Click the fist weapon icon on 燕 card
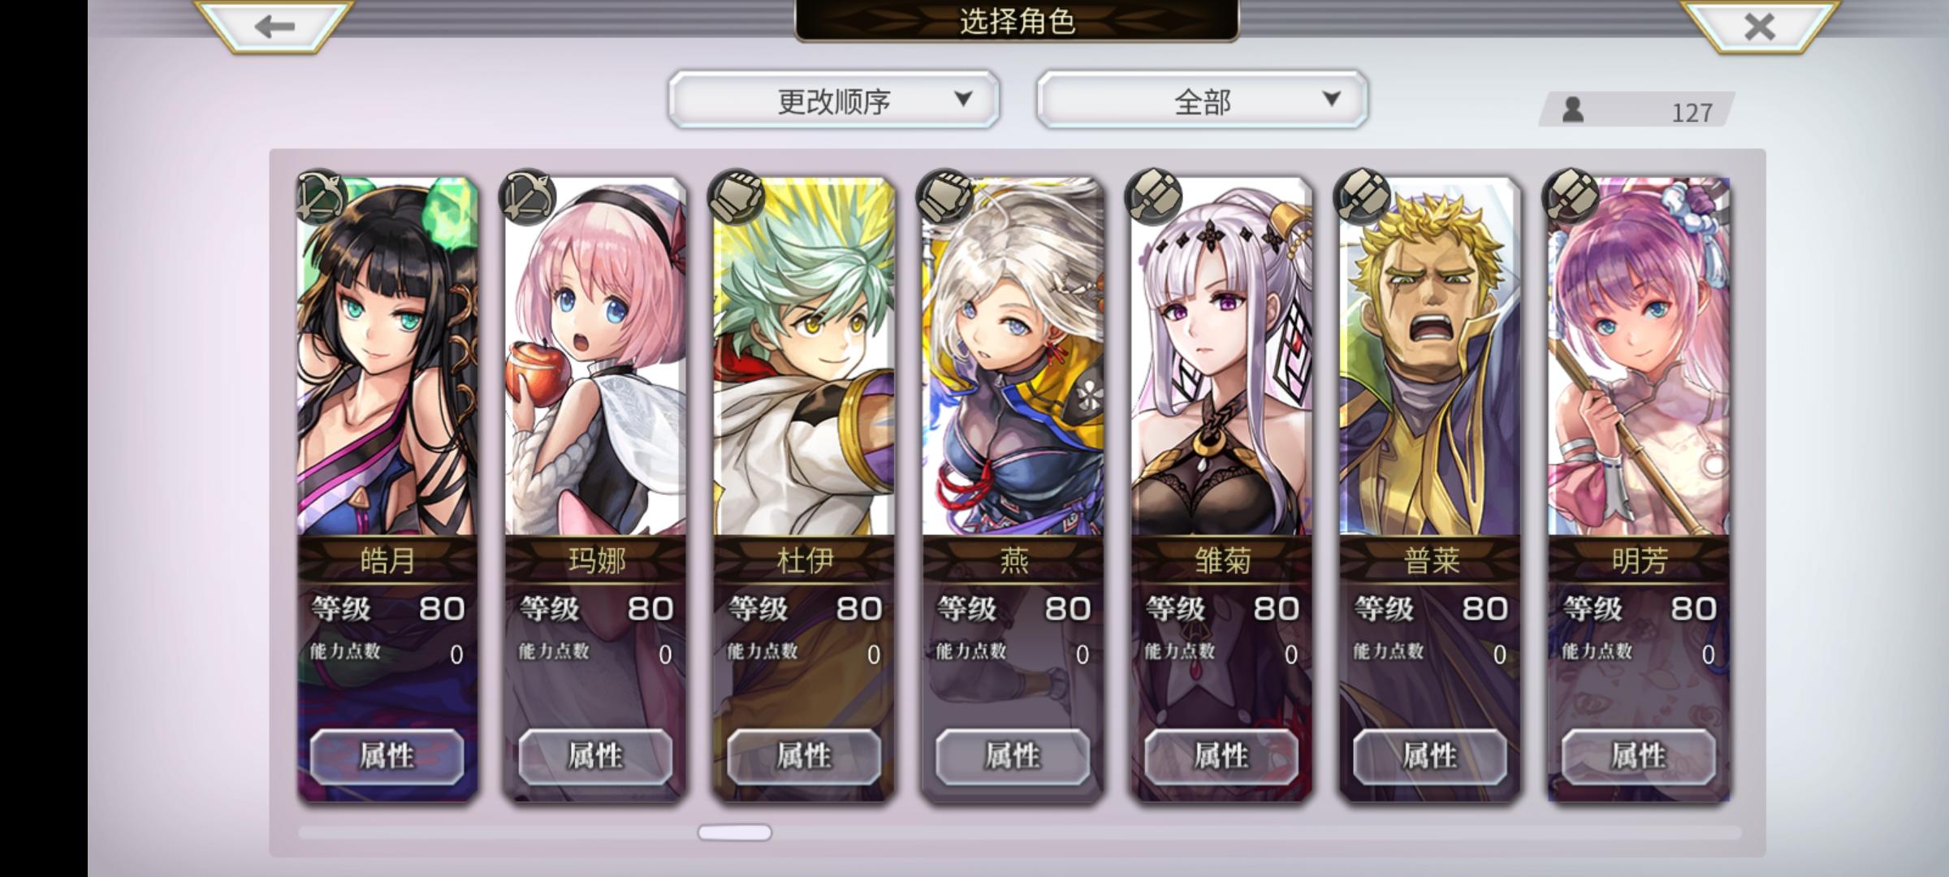The width and height of the screenshot is (1949, 877). pyautogui.click(x=944, y=197)
